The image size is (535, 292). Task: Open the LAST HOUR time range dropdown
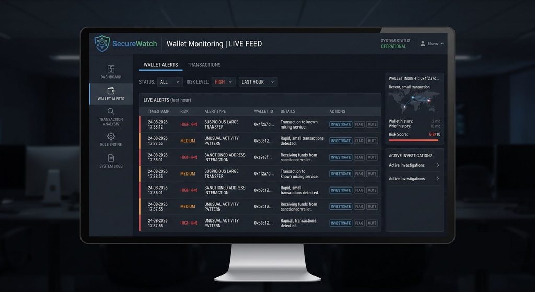coord(258,82)
